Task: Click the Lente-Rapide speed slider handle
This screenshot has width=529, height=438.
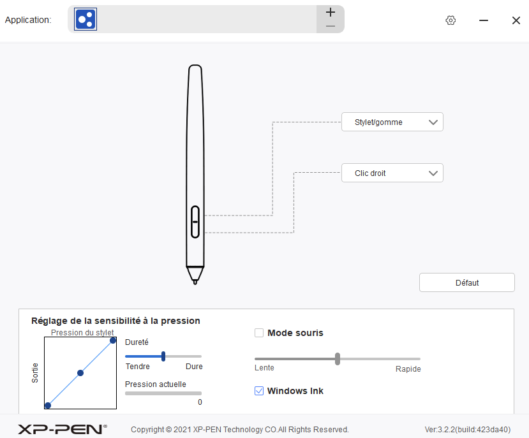Action: 338,359
